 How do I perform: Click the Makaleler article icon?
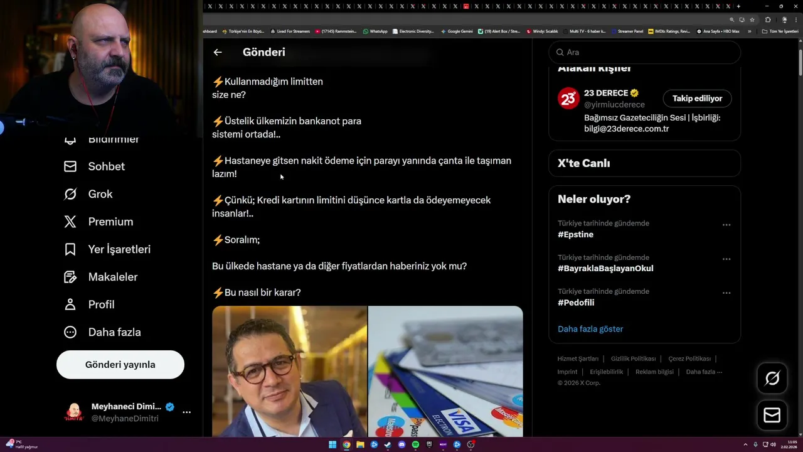[x=70, y=277]
